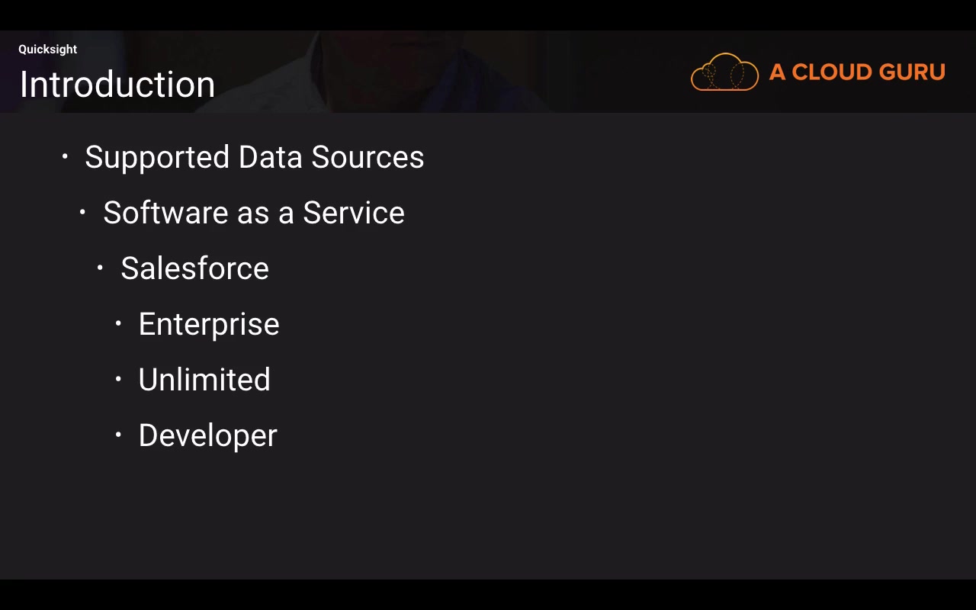This screenshot has width=976, height=610.
Task: Select the Developer edition text
Action: click(207, 435)
